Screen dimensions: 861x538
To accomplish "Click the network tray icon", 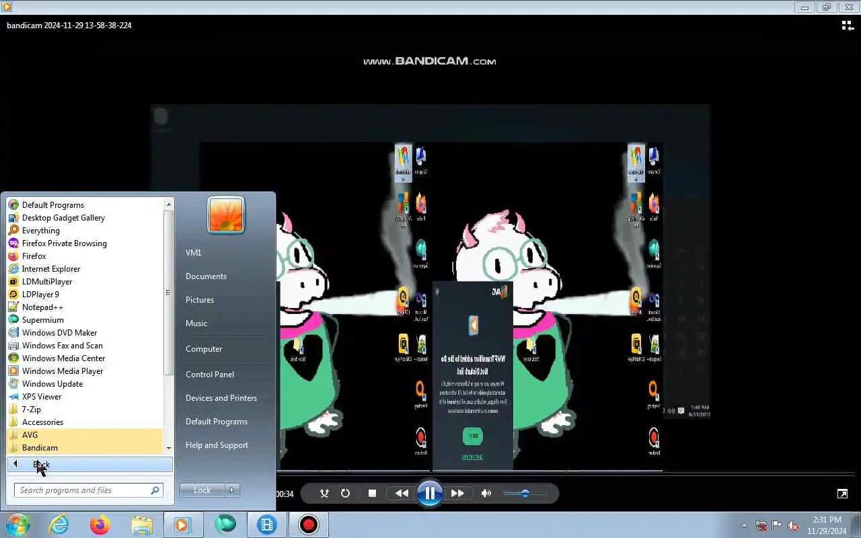I will click(761, 525).
